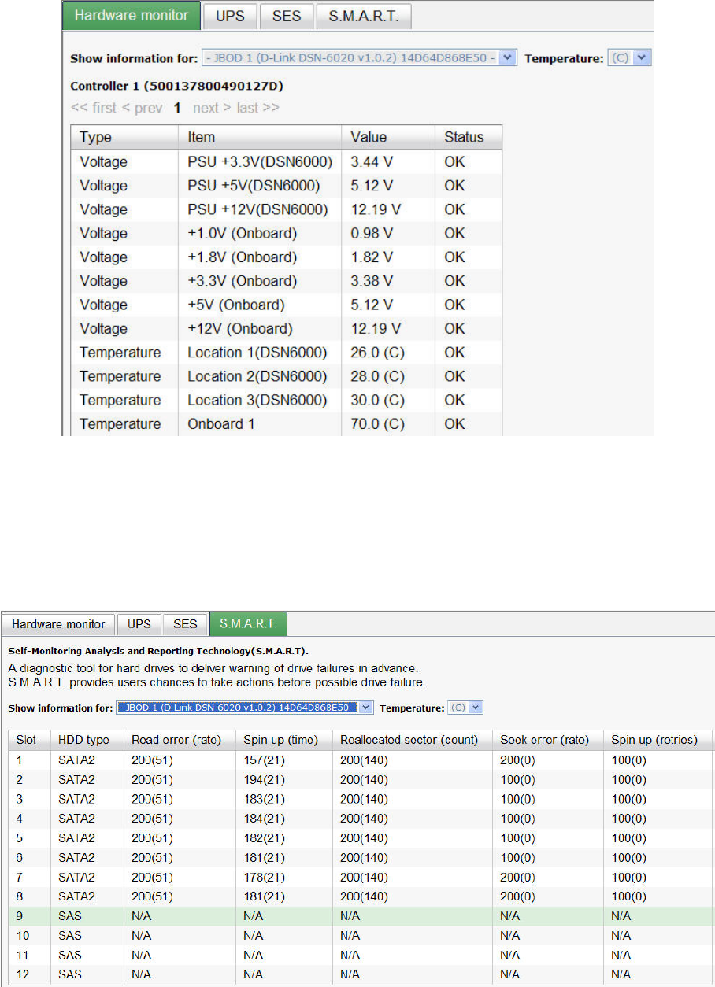715x987 pixels.
Task: Open the active green Hardware monitor tab
Action: point(131,16)
